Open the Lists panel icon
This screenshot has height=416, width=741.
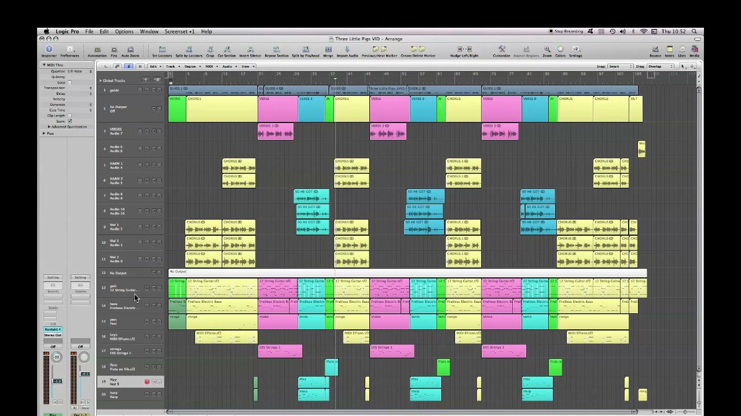(x=682, y=50)
